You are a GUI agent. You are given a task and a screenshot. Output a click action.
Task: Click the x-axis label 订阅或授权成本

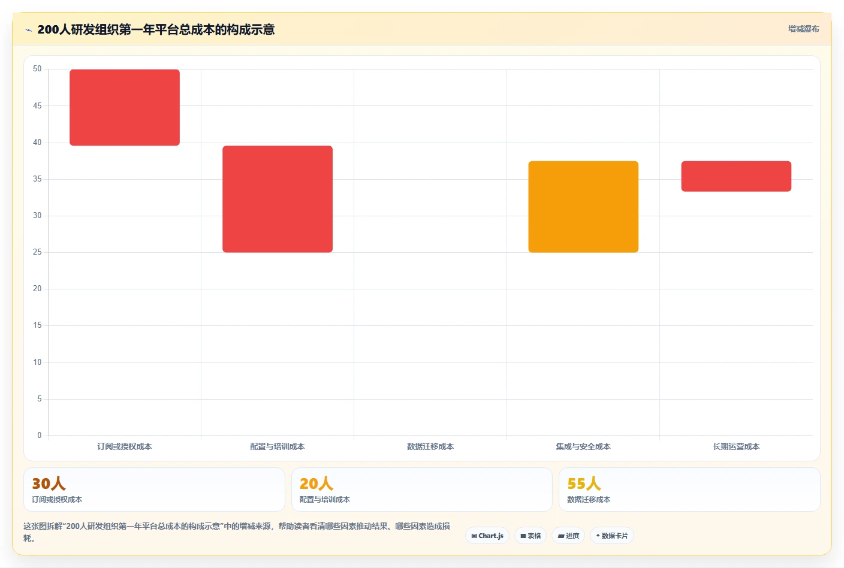tap(125, 446)
